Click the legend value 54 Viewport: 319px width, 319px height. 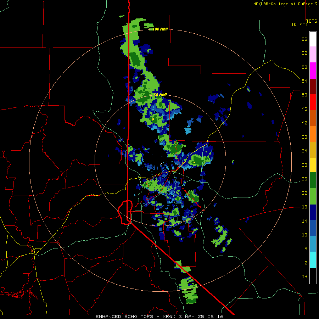pos(304,81)
